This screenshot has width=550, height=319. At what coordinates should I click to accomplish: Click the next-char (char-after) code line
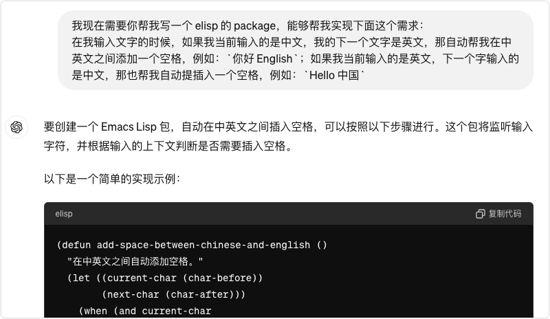click(x=174, y=294)
